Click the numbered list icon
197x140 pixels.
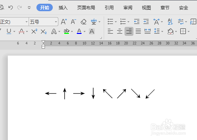(x=123, y=22)
